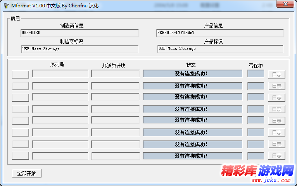Click the 写保护 indicator box in the first row

pyautogui.click(x=256, y=73)
